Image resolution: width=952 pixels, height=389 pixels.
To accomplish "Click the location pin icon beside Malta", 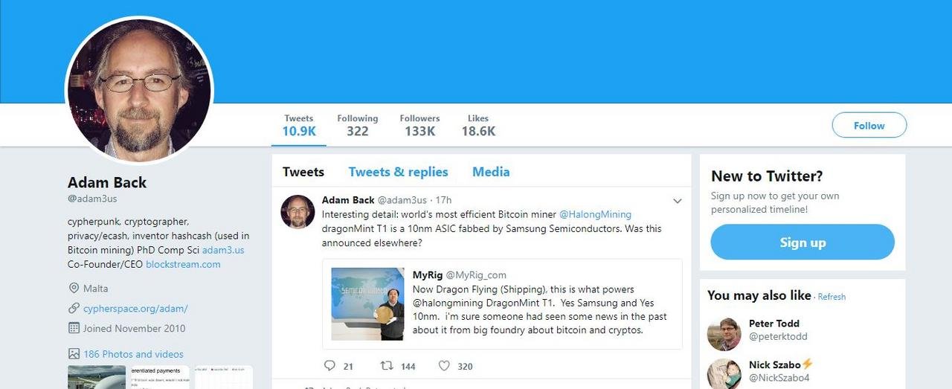I will pyautogui.click(x=74, y=288).
